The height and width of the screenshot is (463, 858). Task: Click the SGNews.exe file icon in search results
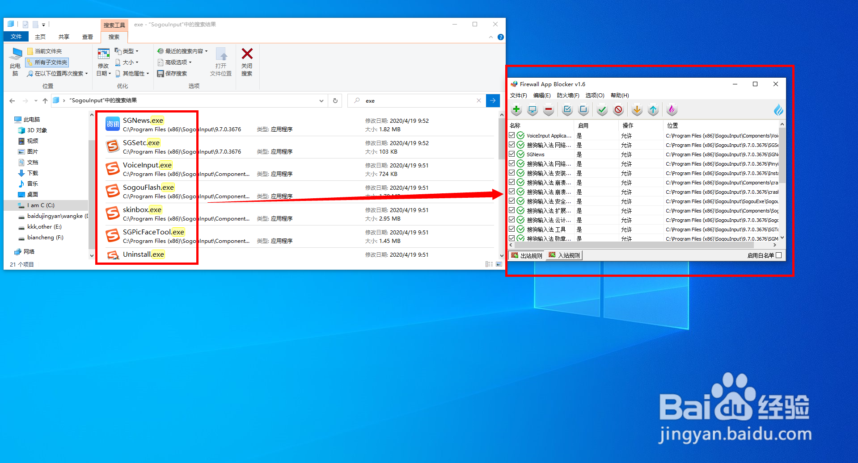pyautogui.click(x=113, y=124)
